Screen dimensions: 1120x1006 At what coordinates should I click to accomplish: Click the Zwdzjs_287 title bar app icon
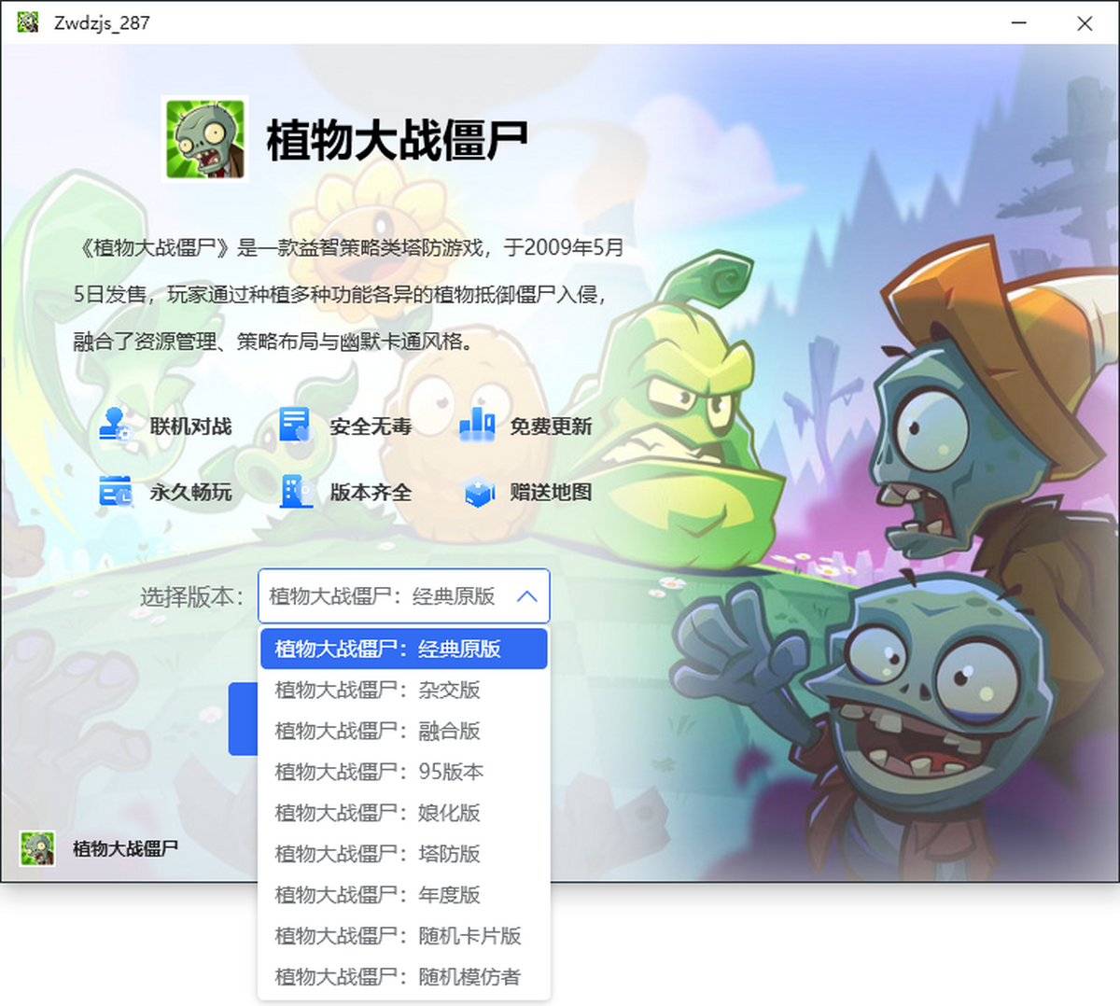(28, 22)
